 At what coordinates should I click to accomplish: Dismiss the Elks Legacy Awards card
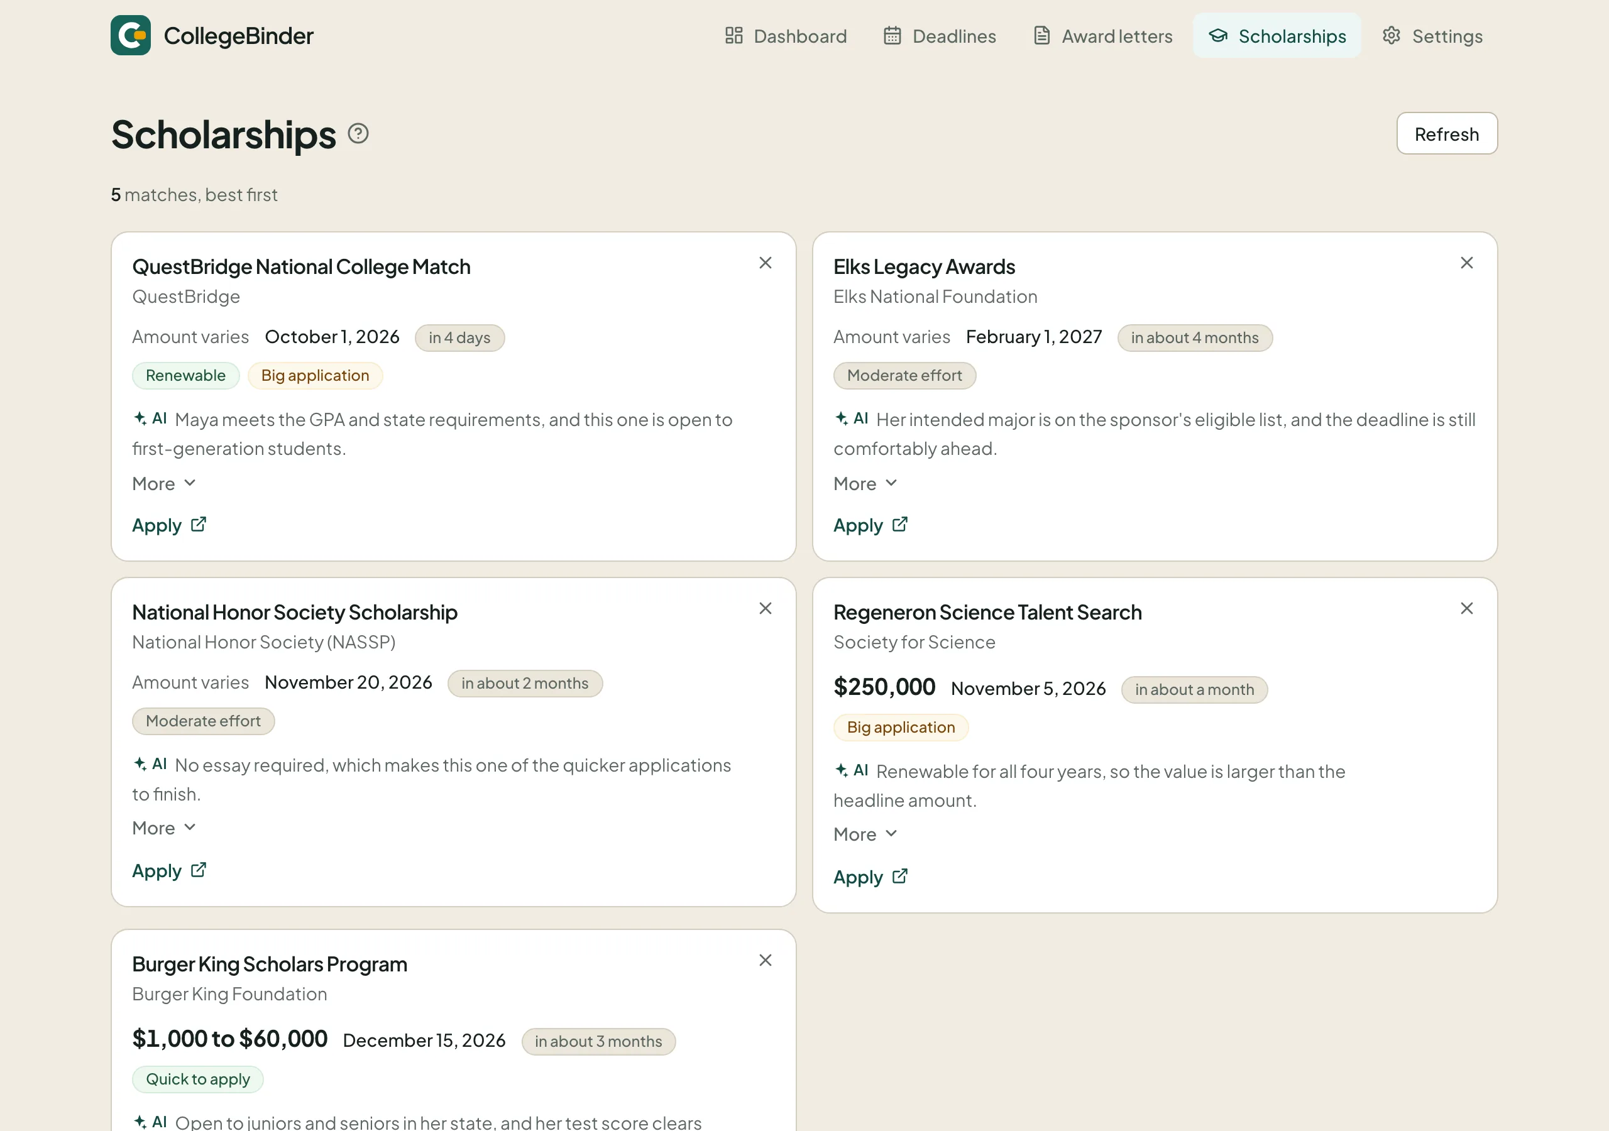[1466, 263]
